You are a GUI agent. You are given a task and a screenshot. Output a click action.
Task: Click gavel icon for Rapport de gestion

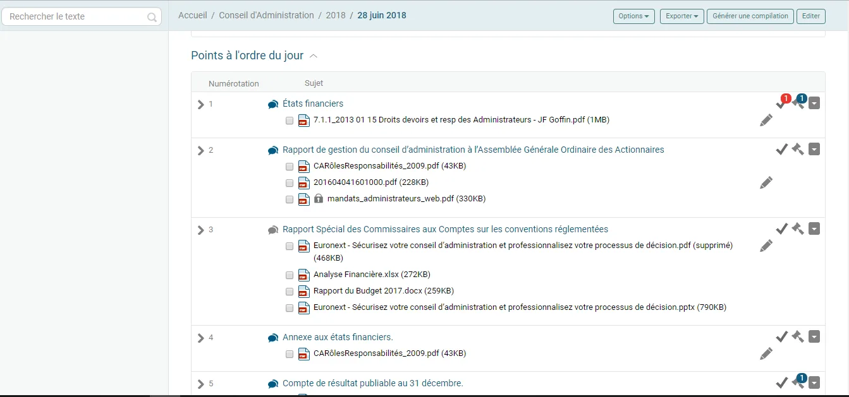(x=798, y=149)
